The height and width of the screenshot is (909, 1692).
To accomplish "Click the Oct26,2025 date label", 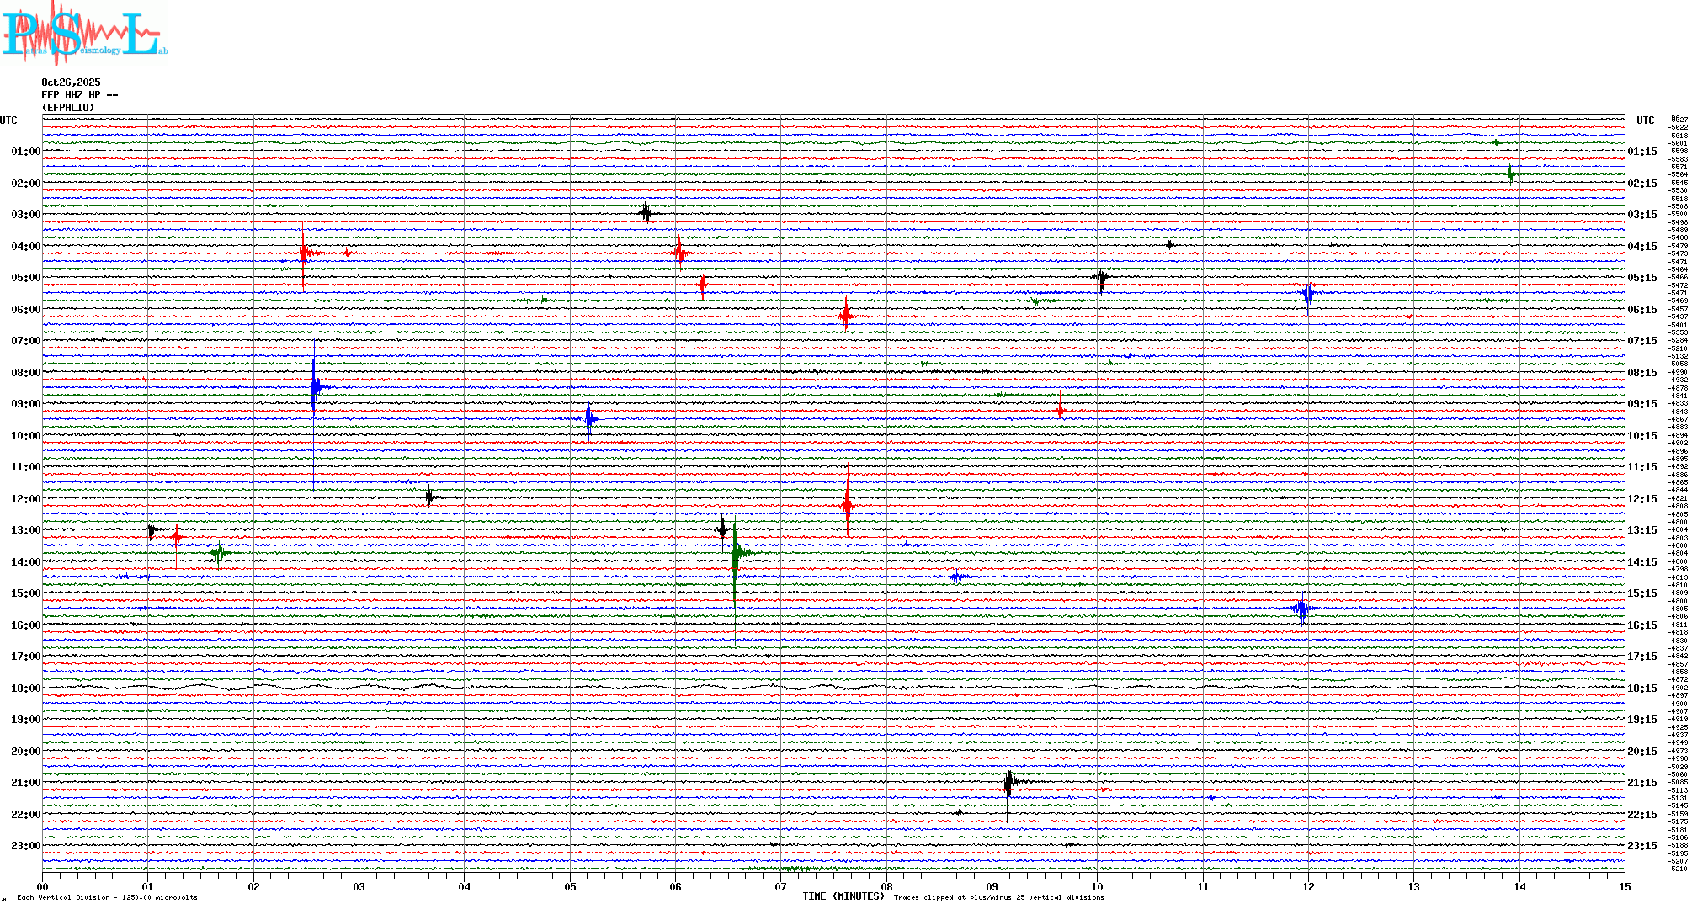I will click(71, 82).
